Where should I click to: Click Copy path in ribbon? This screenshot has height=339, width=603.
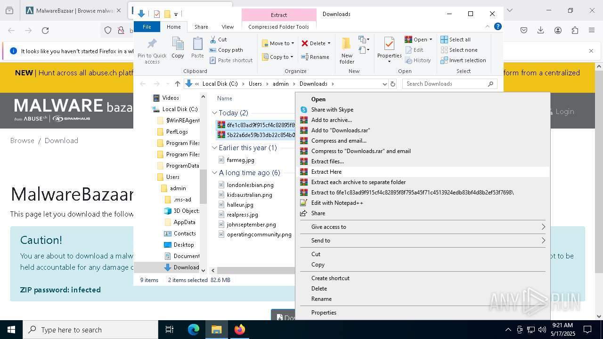[x=226, y=50]
